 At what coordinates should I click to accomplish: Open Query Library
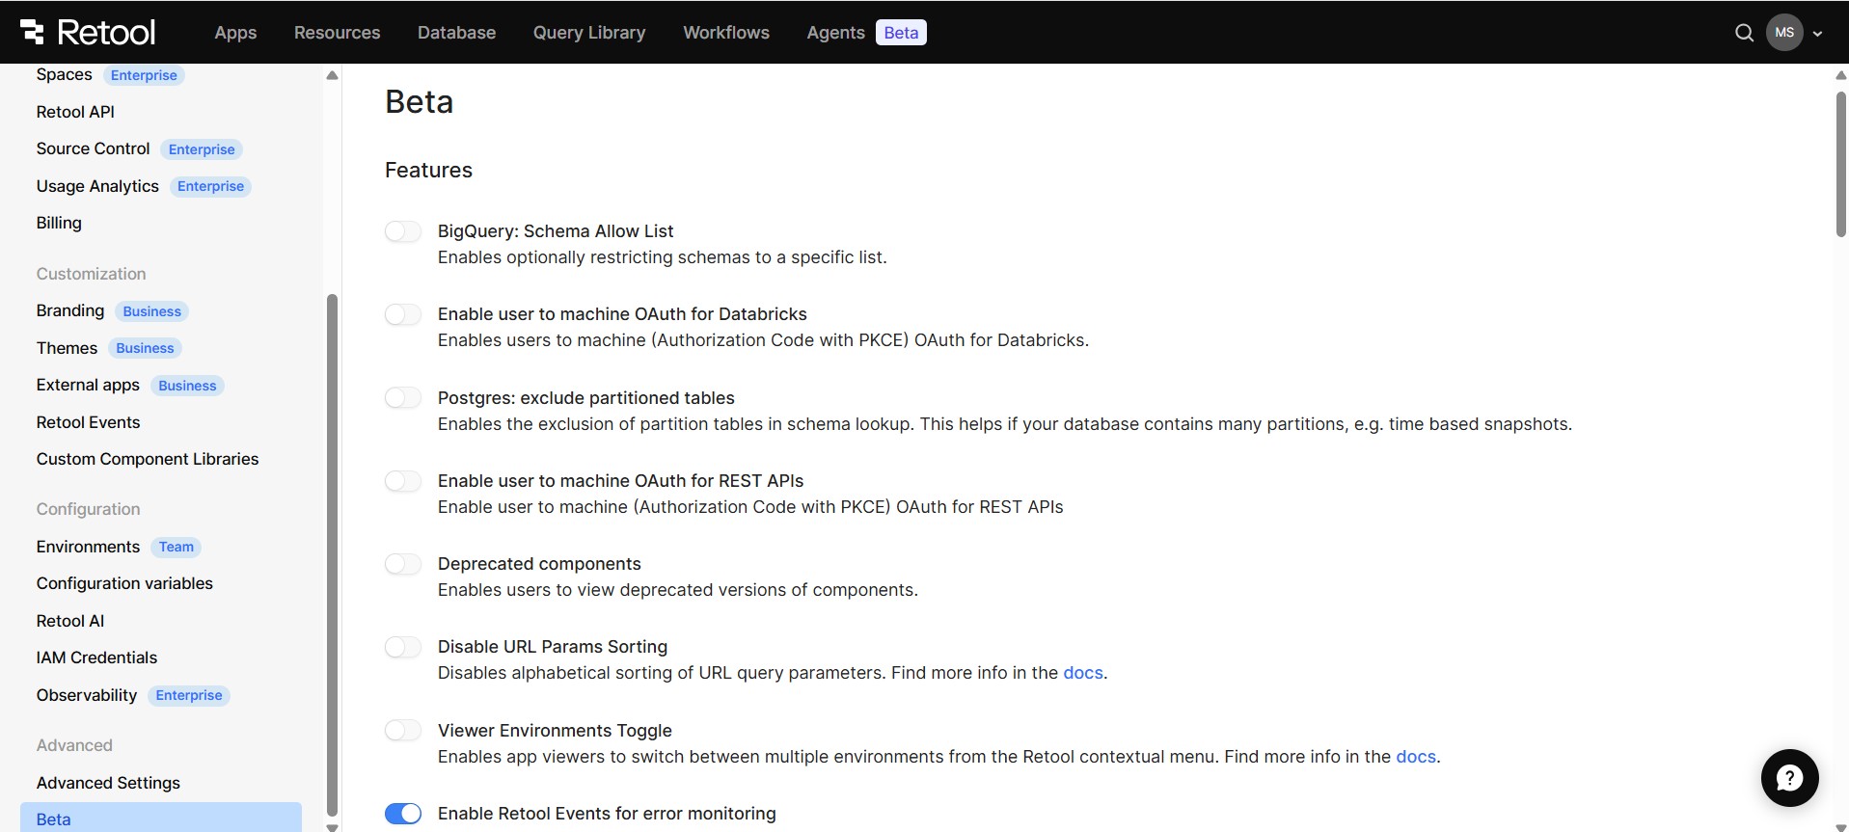(589, 33)
